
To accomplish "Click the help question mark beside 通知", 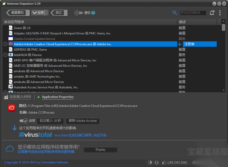I will (x=93, y=13).
